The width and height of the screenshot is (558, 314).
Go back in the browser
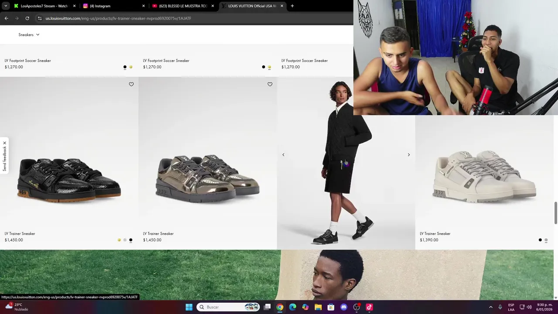(6, 18)
